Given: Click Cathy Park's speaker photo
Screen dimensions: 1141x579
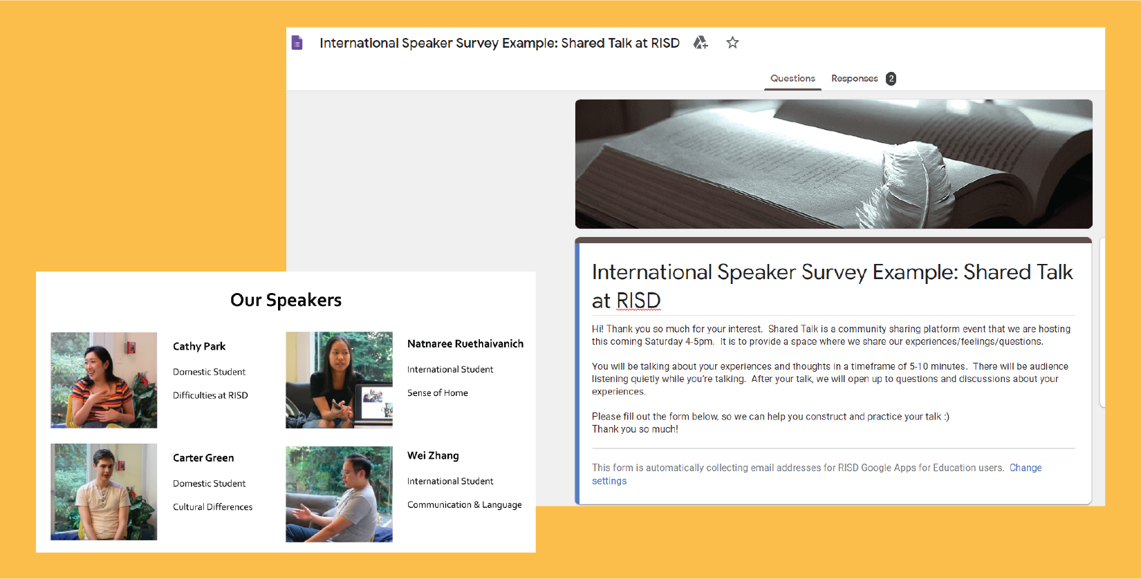Looking at the screenshot, I should [x=104, y=380].
